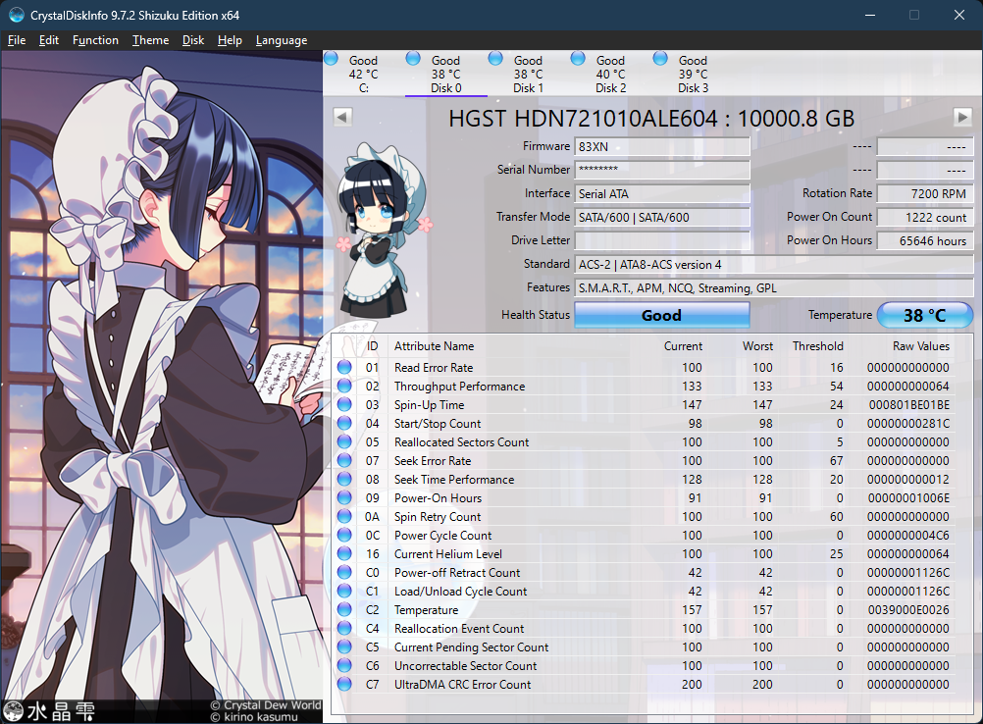Click the Interface field Serial ATA
This screenshot has width=983, height=724.
click(x=662, y=193)
